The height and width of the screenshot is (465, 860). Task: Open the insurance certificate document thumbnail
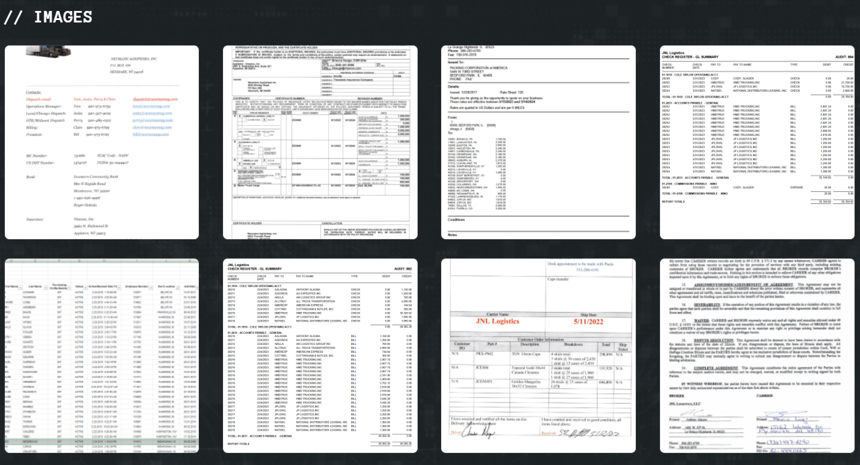(320, 142)
